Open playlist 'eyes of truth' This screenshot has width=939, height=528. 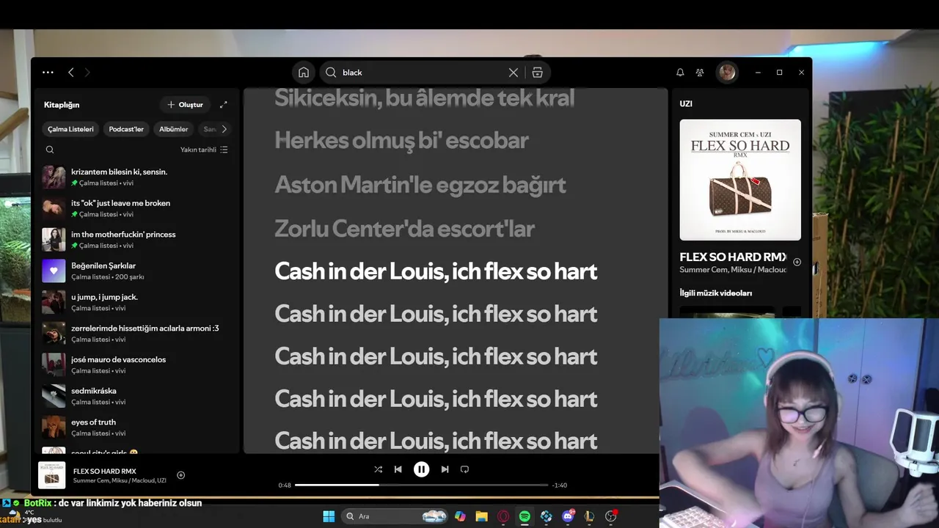click(x=137, y=427)
